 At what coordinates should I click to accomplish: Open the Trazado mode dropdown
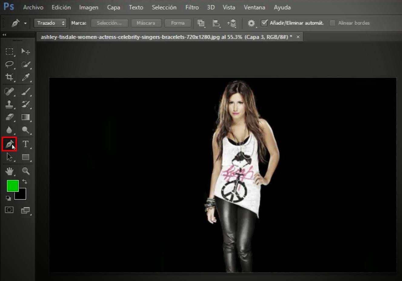pyautogui.click(x=50, y=23)
